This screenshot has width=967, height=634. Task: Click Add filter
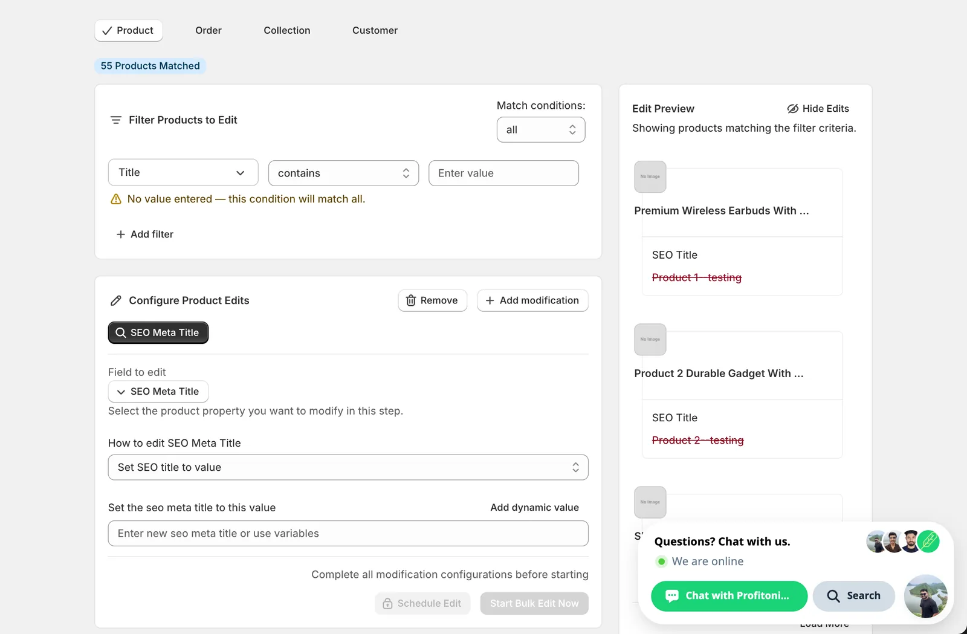[x=145, y=235]
